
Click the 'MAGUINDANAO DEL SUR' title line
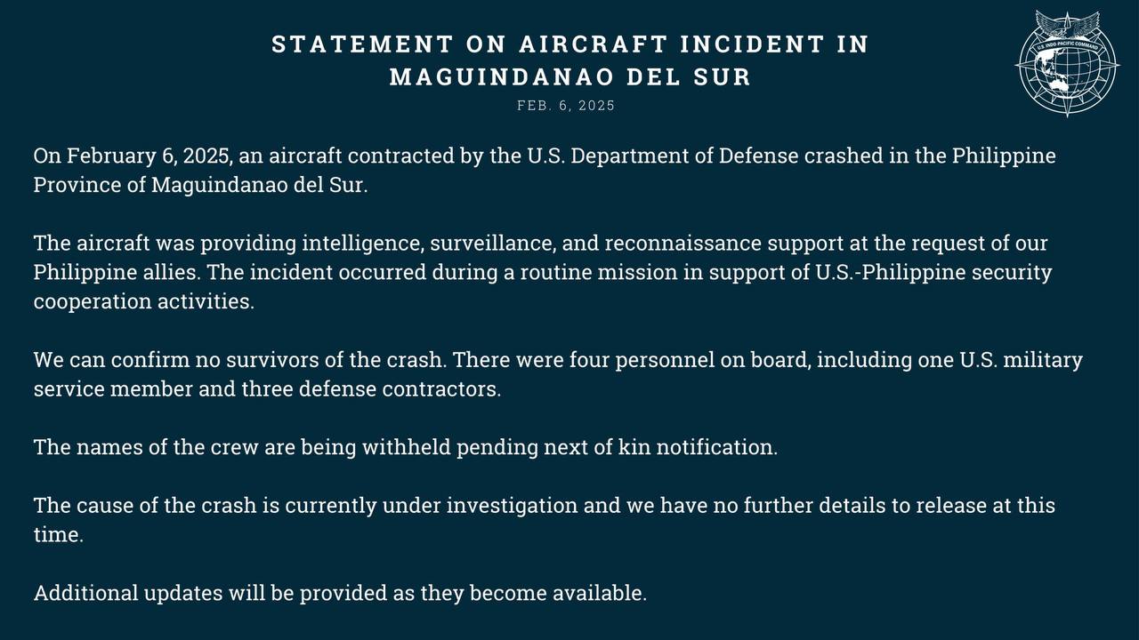click(570, 77)
